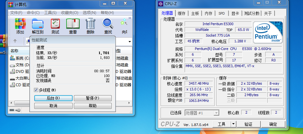Open the 查看 (View) book icon
This screenshot has width=303, height=134.
[x=73, y=24]
